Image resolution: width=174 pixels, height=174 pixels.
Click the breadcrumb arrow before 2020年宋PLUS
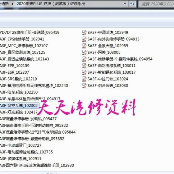[x=13, y=4]
